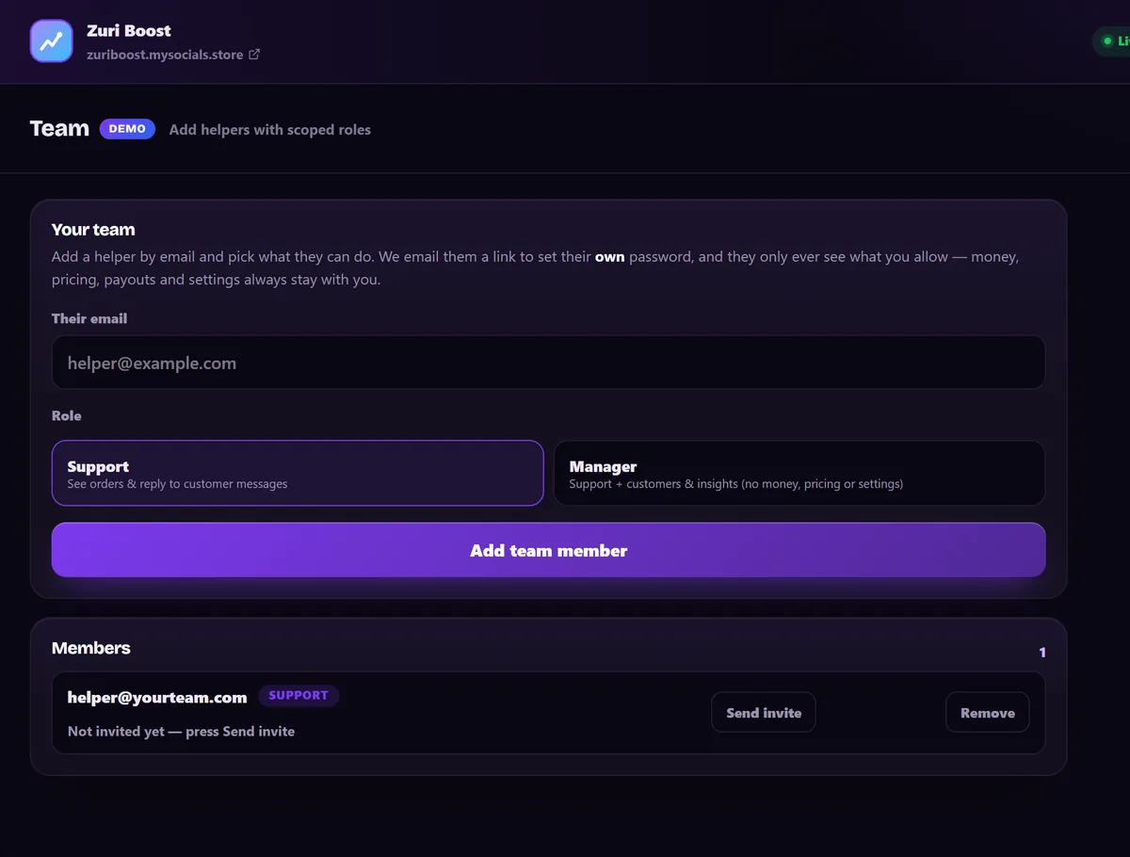This screenshot has width=1130, height=857.
Task: Send invite to helper@yourteam.com
Action: 764,713
